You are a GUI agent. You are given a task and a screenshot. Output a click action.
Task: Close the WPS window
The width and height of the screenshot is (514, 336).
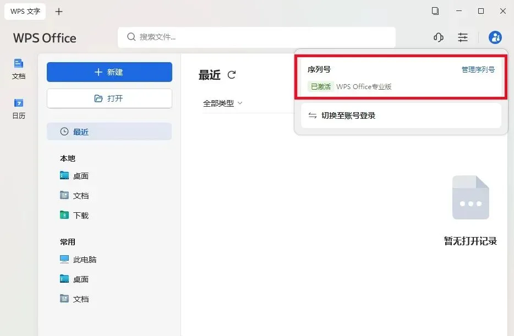coord(503,11)
